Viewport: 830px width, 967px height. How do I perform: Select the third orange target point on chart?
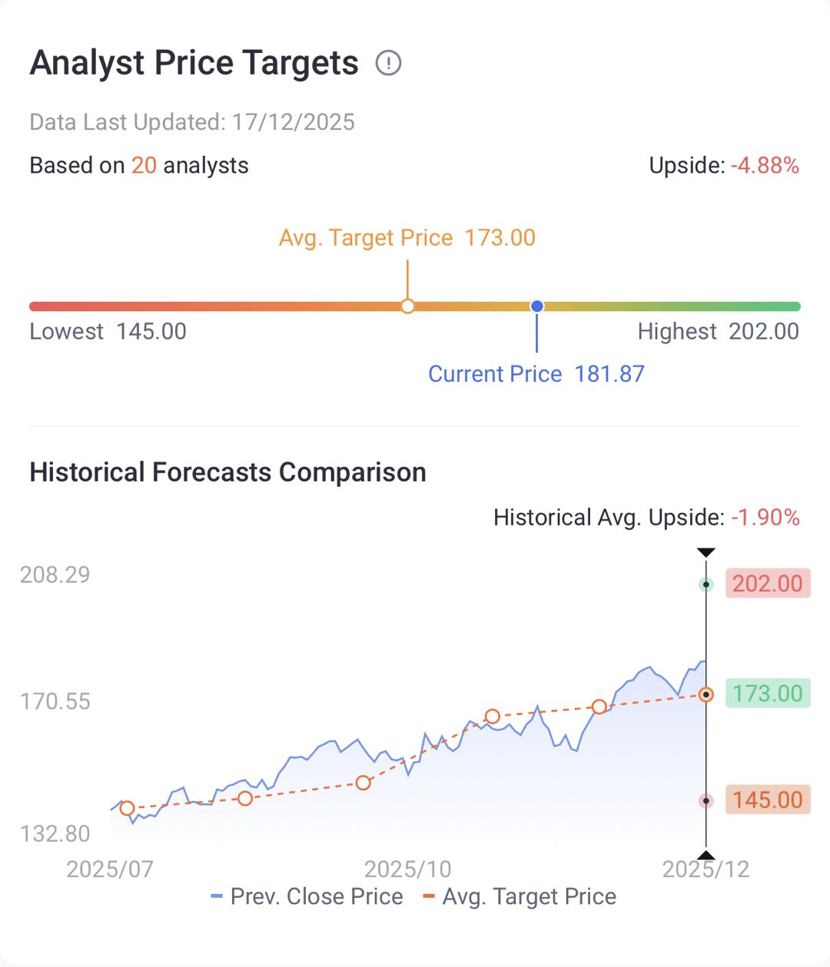tap(364, 783)
